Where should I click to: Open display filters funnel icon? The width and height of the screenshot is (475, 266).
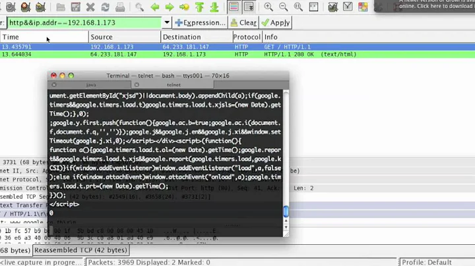(x=348, y=7)
